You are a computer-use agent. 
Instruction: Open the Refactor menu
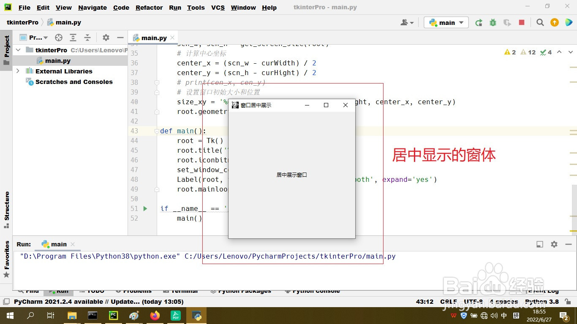pos(149,7)
